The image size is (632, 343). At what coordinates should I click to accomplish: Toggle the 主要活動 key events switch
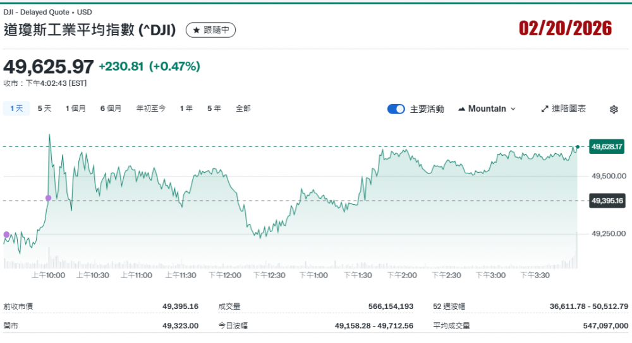click(396, 109)
